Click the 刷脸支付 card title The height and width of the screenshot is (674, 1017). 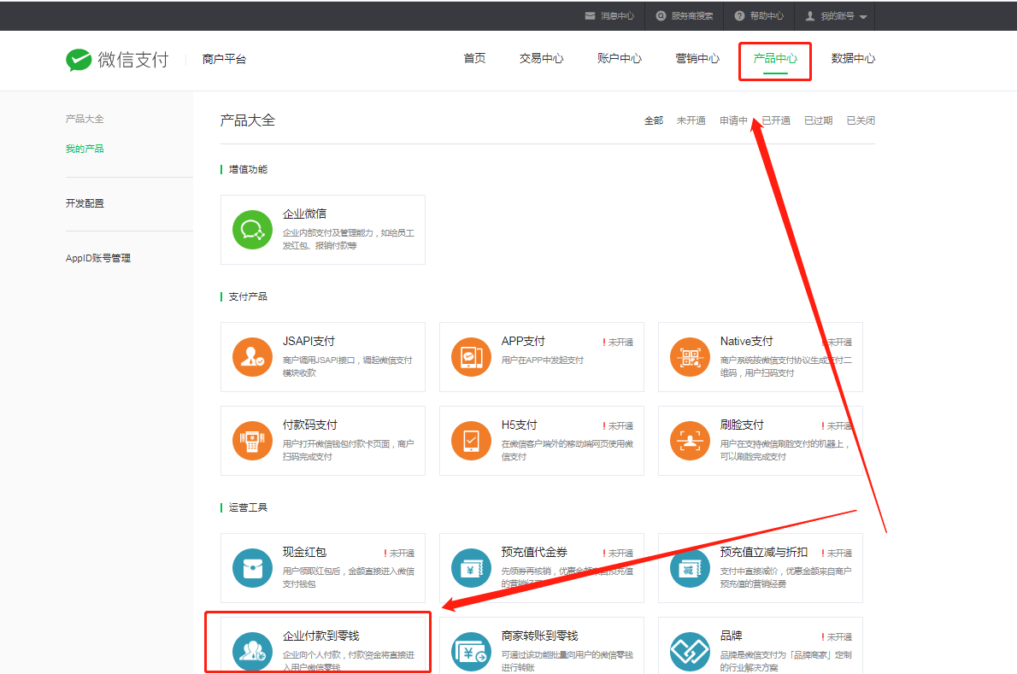(741, 425)
